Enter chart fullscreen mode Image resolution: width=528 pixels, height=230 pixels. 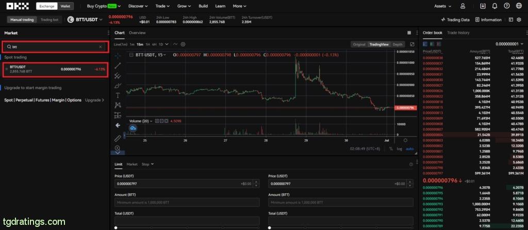coord(412,44)
